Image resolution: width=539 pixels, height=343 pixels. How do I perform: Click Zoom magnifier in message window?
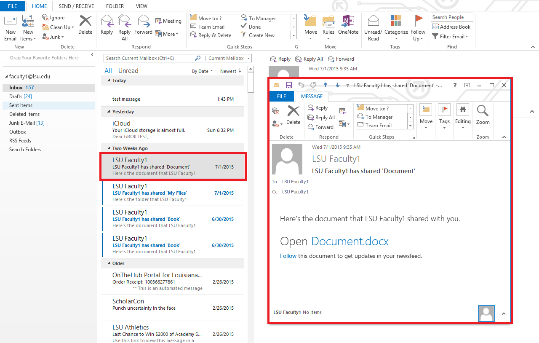point(483,115)
